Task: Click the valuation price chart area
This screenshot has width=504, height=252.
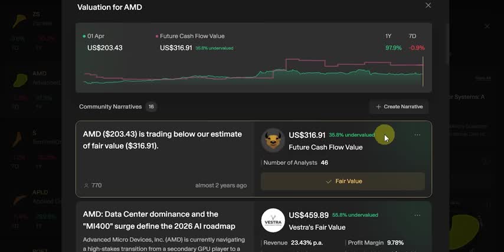Action: click(253, 72)
